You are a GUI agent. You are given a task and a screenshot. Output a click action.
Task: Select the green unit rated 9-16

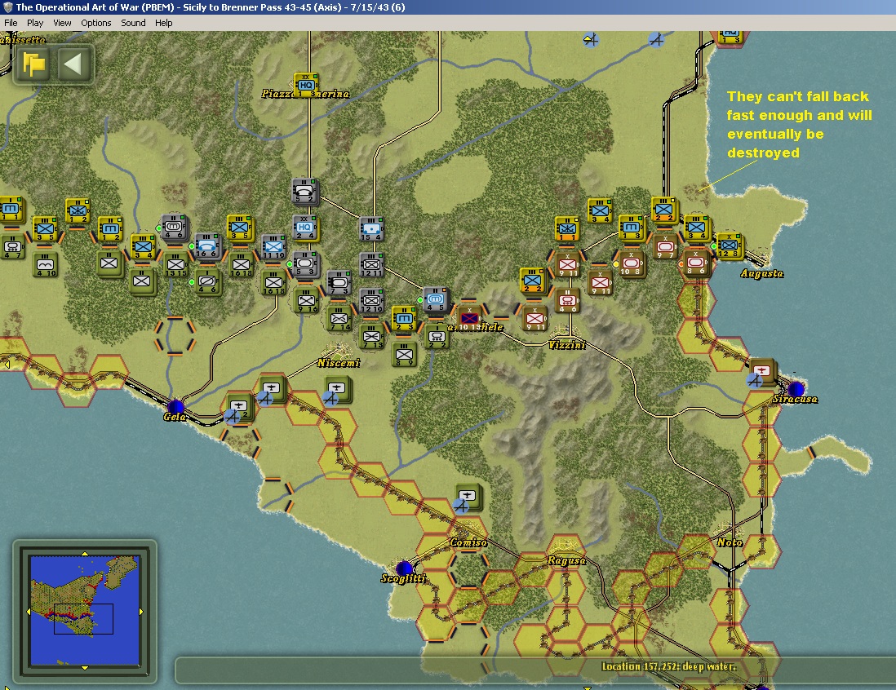click(307, 301)
